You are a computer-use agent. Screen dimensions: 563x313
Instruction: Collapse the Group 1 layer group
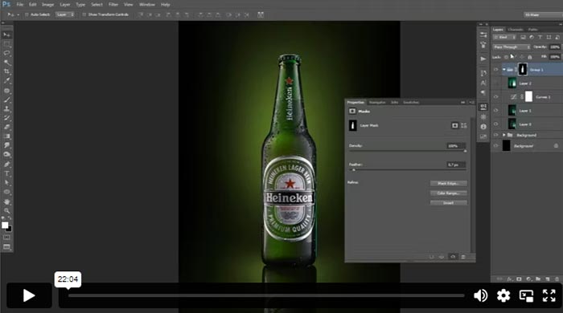coord(504,70)
